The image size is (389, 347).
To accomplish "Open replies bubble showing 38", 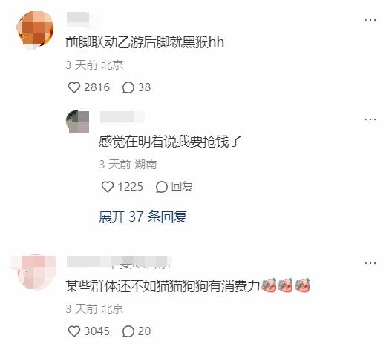I will point(128,87).
